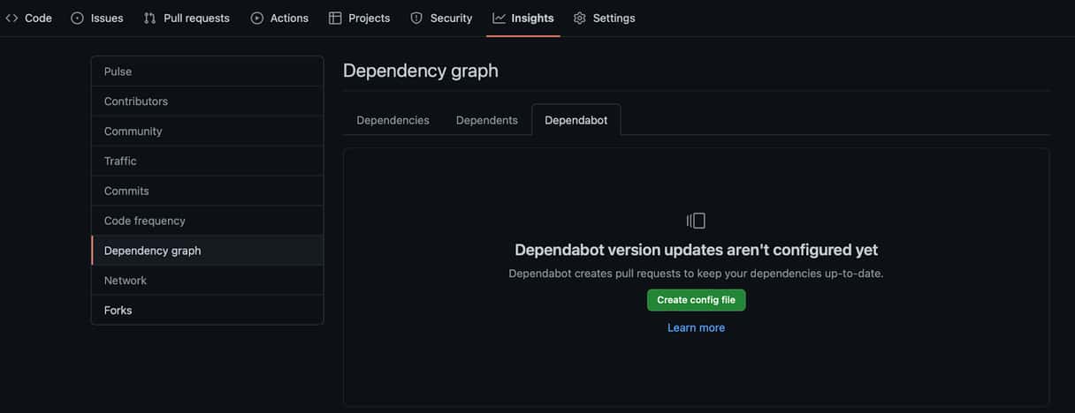This screenshot has width=1075, height=413.
Task: Switch to the Dependents tab
Action: [x=487, y=120]
